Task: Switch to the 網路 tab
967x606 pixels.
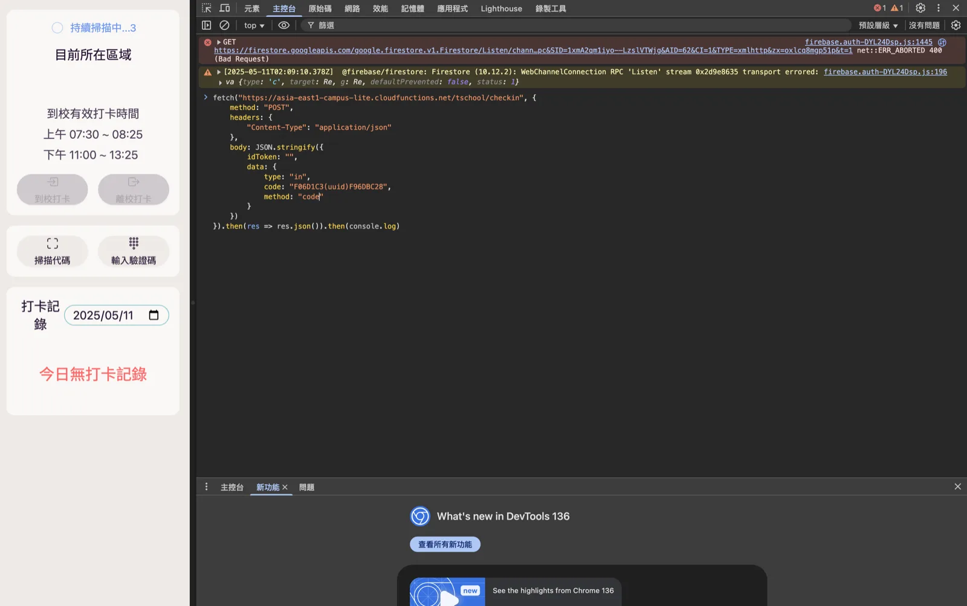Action: coord(352,8)
